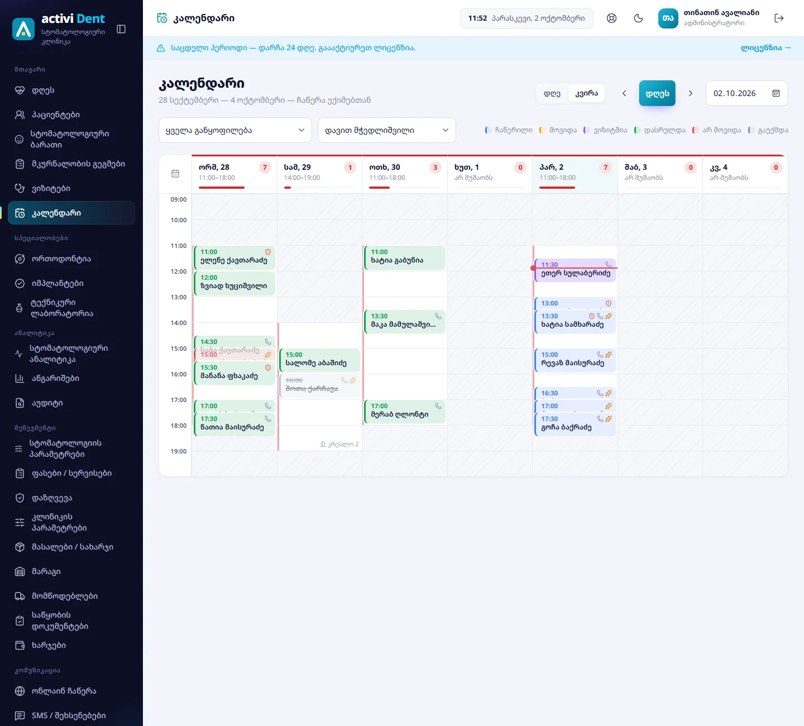The height and width of the screenshot is (726, 804).
Task: Go to next week chevron
Action: (691, 93)
